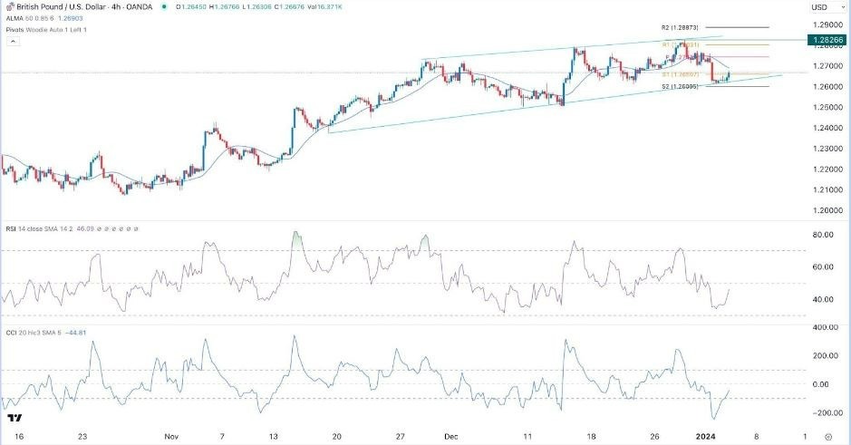The width and height of the screenshot is (851, 445).
Task: Click the green market status dot
Action: pos(164,7)
